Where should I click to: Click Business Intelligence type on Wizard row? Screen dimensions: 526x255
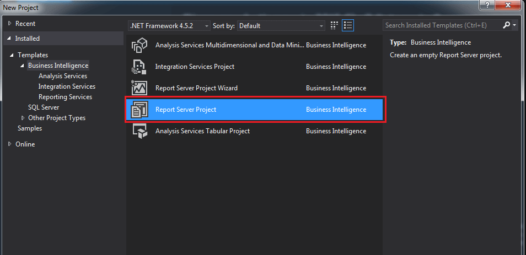tap(336, 88)
